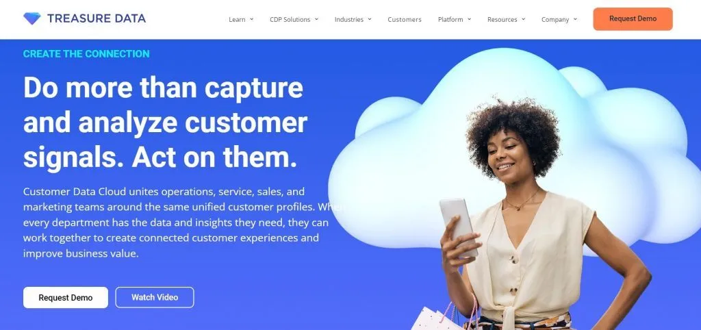
Task: Click the orange Request Demo button
Action: pos(633,18)
